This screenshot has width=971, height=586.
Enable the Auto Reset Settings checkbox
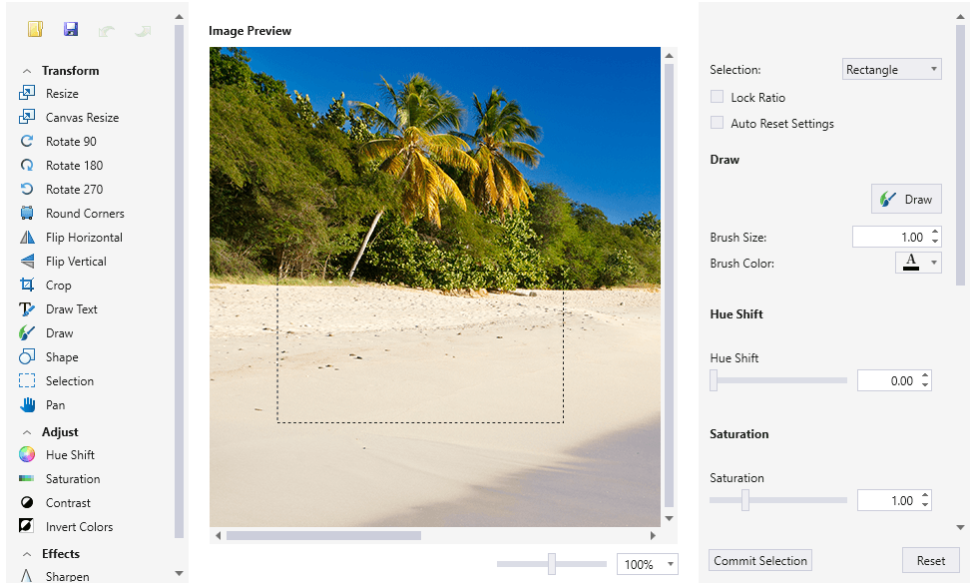pyautogui.click(x=717, y=123)
